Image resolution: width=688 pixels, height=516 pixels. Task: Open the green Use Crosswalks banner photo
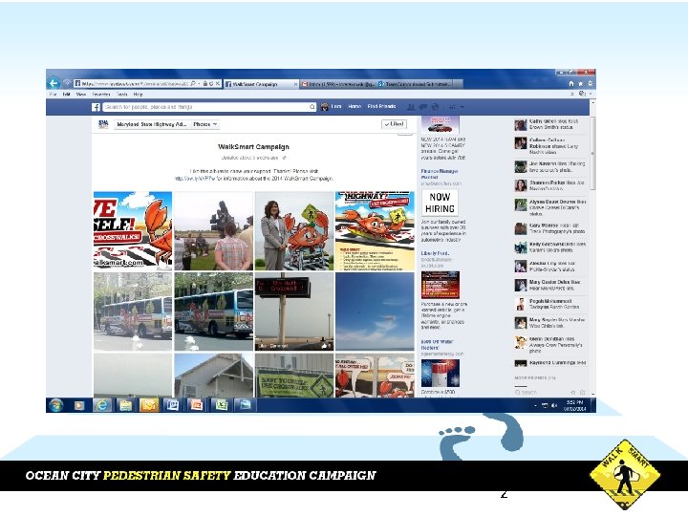[294, 376]
